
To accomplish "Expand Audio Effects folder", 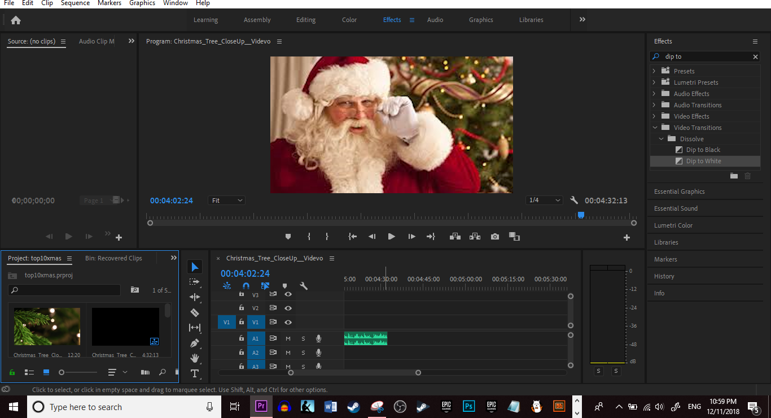I will [654, 94].
